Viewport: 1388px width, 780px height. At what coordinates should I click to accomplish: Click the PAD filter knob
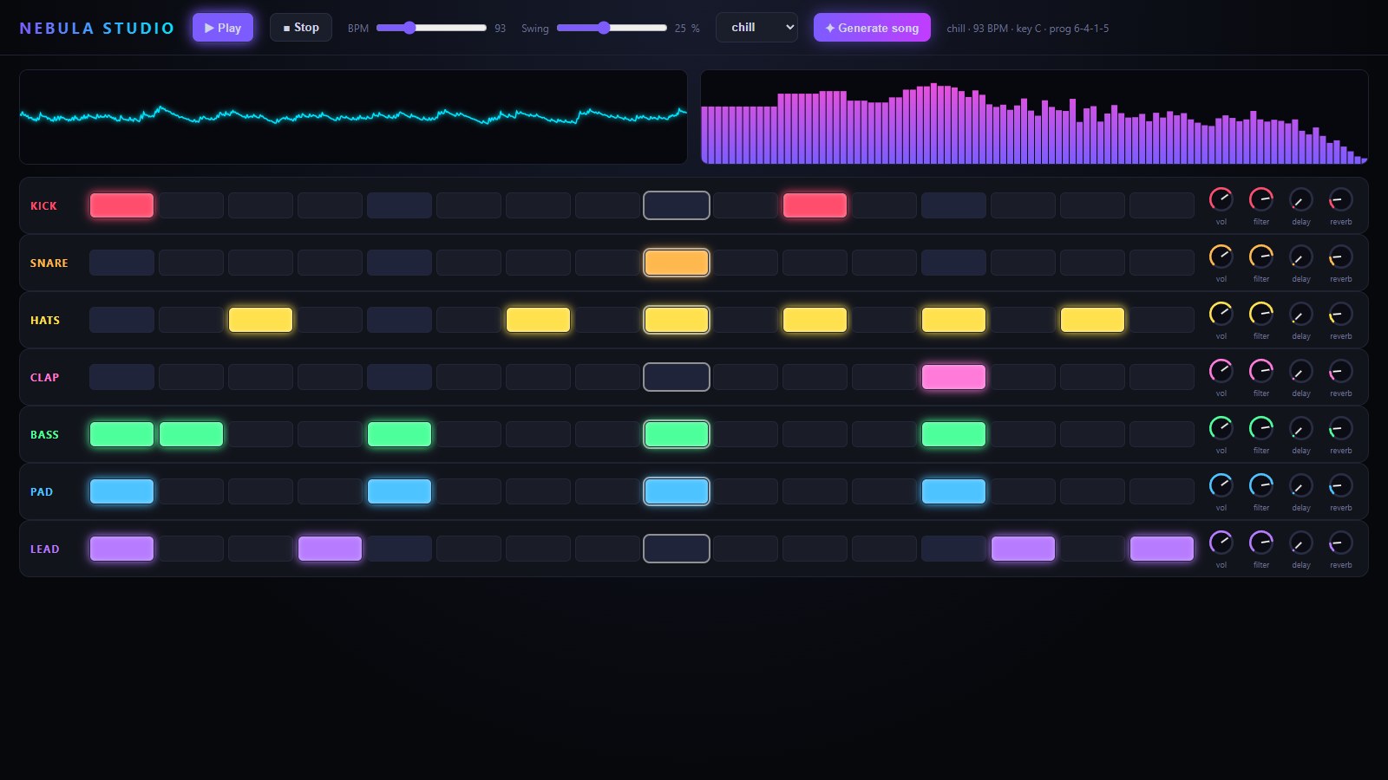pos(1261,485)
